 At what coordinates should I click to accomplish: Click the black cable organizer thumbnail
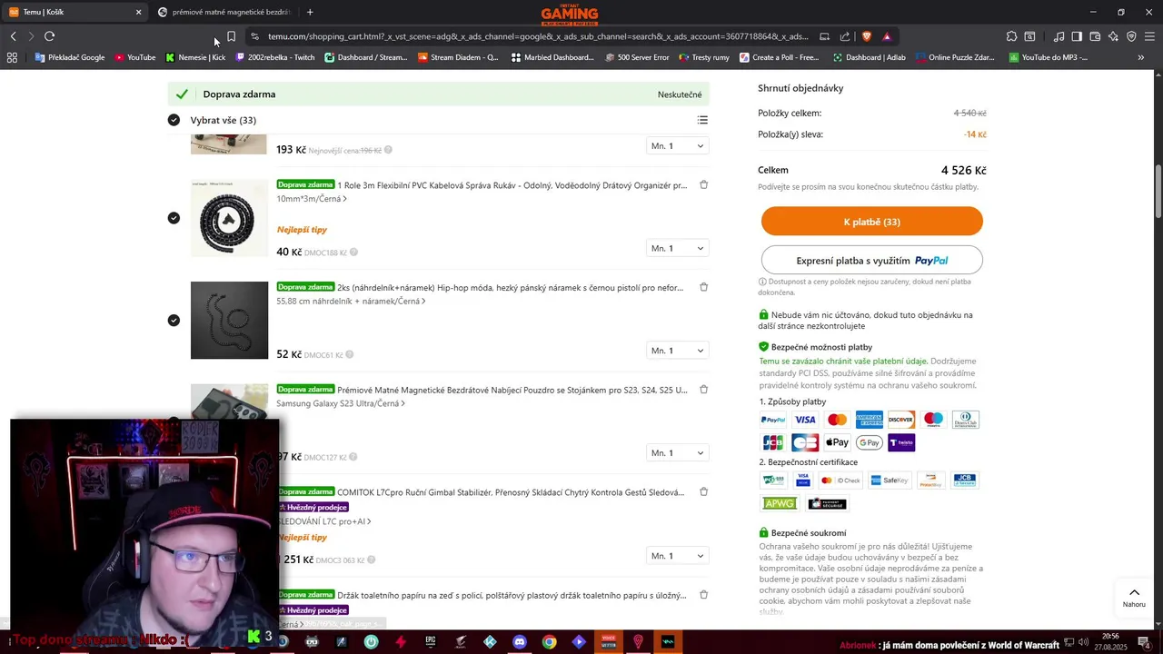(x=229, y=218)
